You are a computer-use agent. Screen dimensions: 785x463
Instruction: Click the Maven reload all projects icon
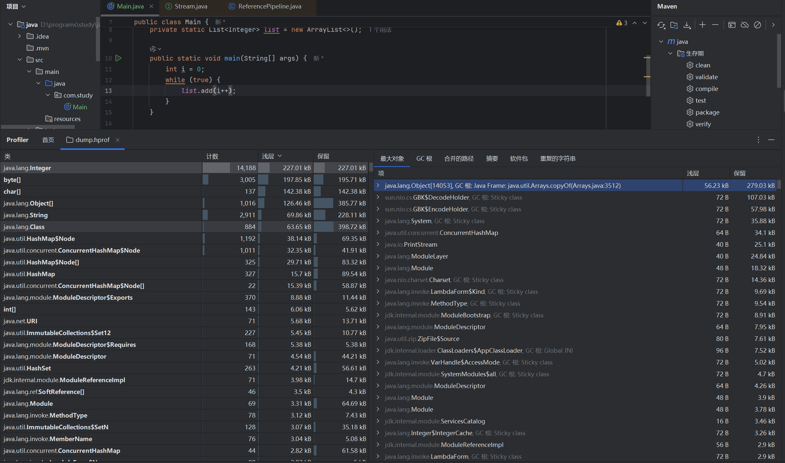661,25
